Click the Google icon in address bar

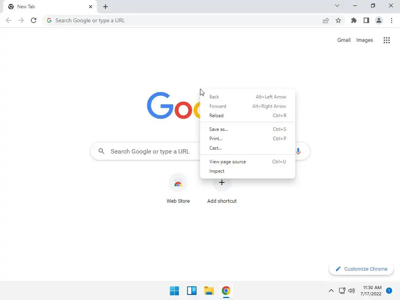pyautogui.click(x=49, y=20)
